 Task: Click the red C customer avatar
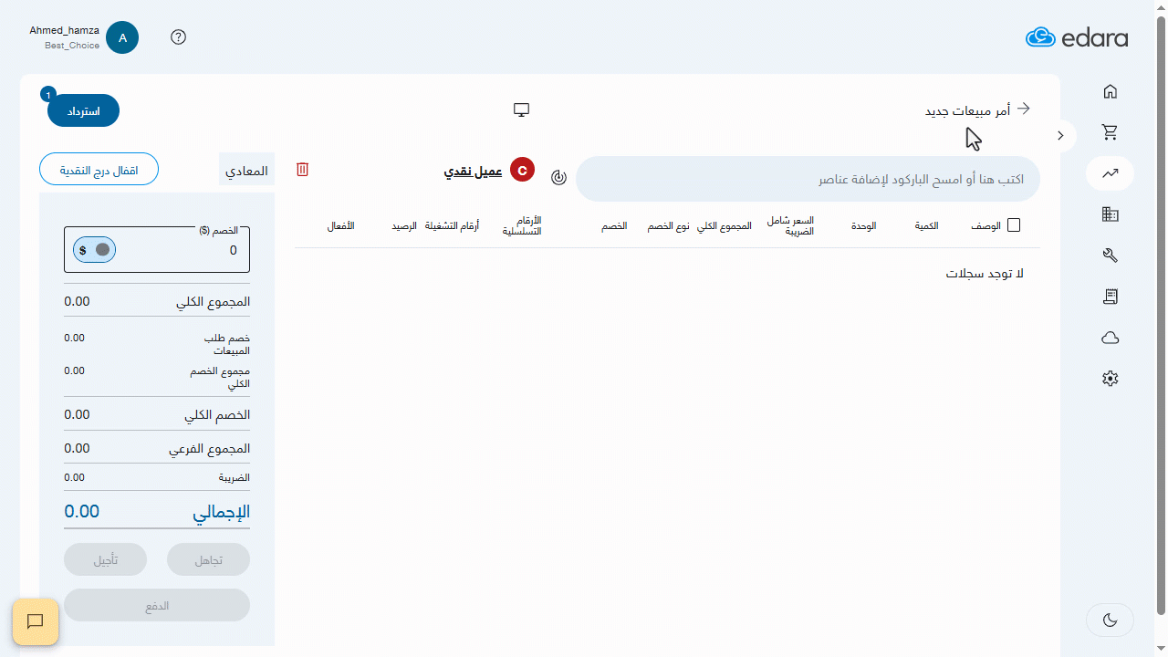point(522,170)
